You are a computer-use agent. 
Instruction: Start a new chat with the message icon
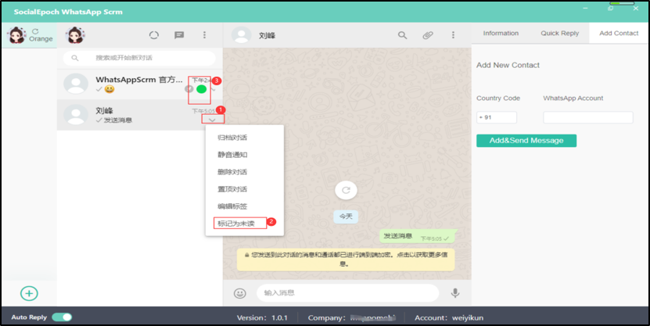click(x=179, y=35)
